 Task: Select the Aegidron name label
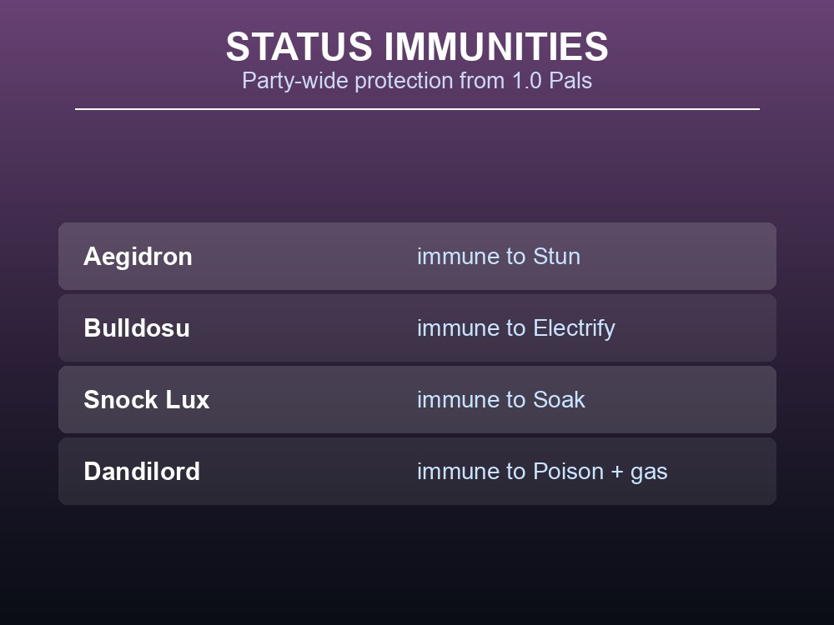pos(138,257)
